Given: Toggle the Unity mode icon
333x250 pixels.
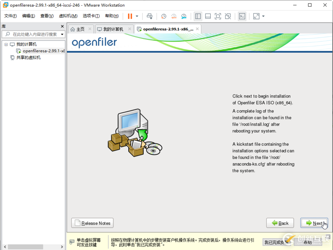Looking at the screenshot, I should pos(228,16).
